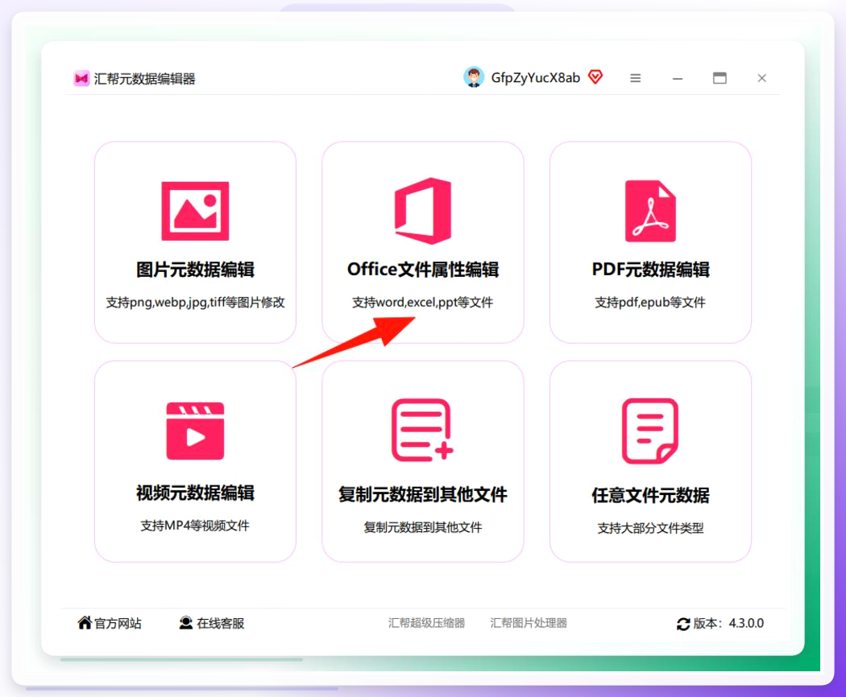
Task: Click the 图片元数据编辑 title
Action: coord(195,270)
